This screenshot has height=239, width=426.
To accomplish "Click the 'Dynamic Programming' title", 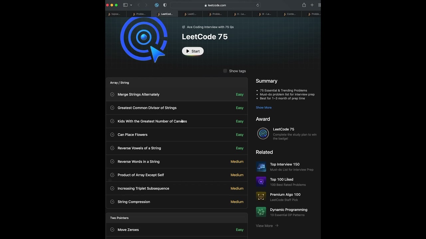I will [x=289, y=210].
